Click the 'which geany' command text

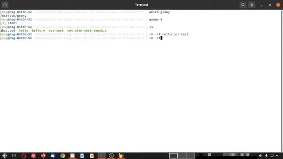[160, 12]
